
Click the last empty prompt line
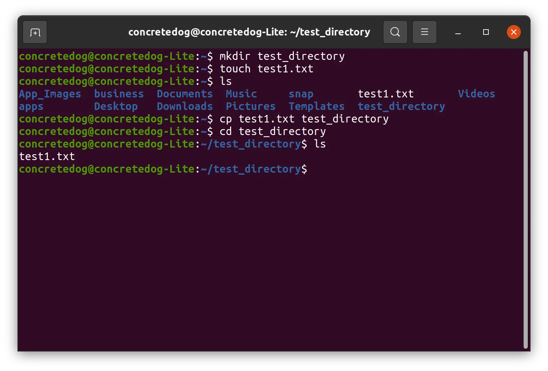(x=163, y=169)
